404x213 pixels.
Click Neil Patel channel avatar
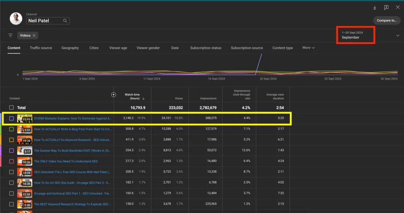[x=16, y=19]
